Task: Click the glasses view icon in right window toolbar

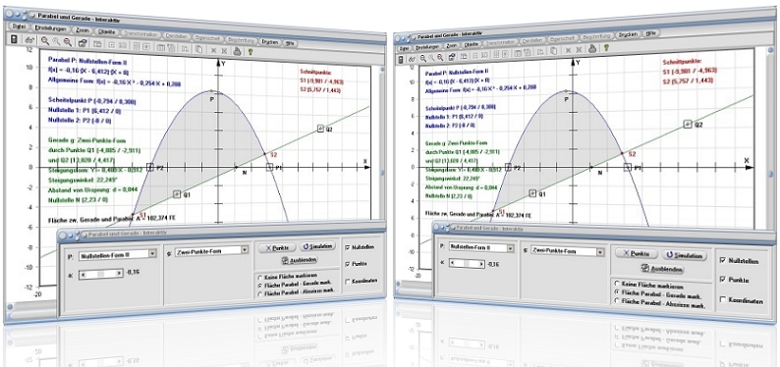Action: (x=413, y=59)
